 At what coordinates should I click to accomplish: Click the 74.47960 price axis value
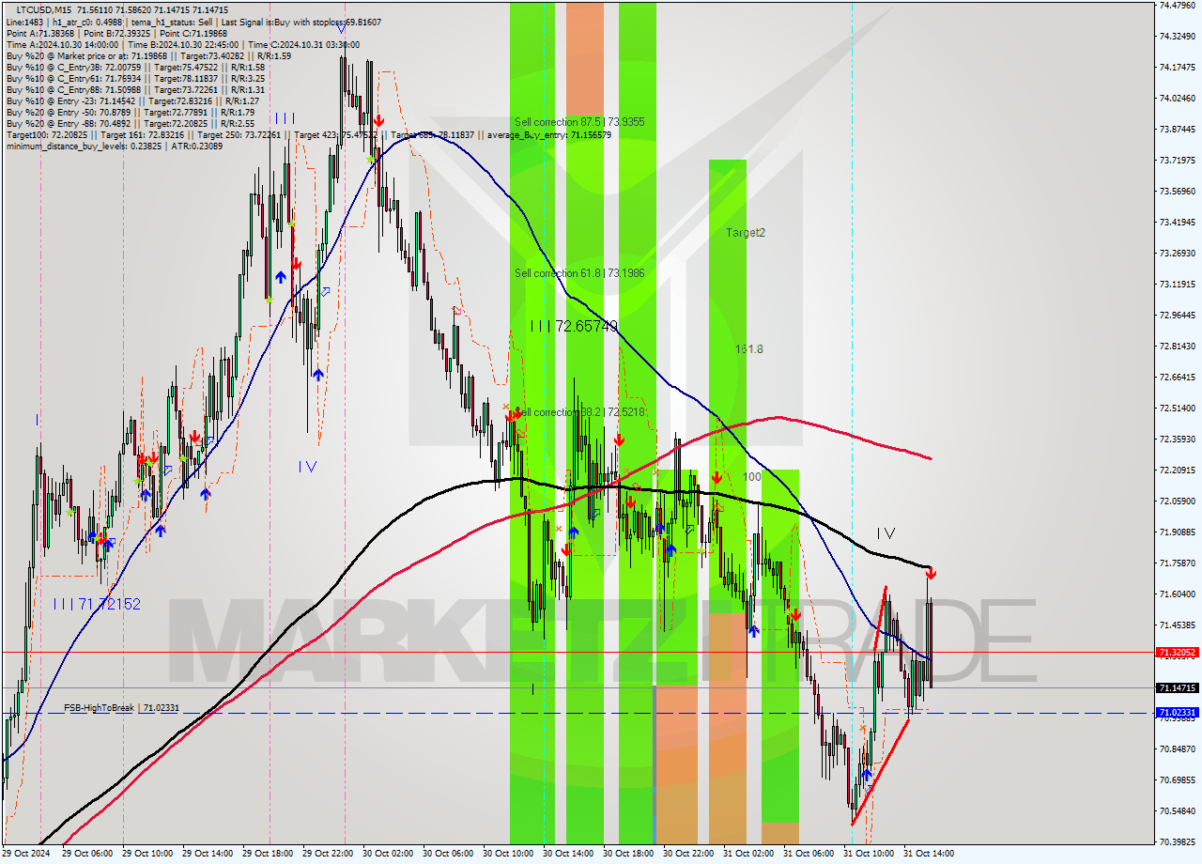[x=1177, y=5]
